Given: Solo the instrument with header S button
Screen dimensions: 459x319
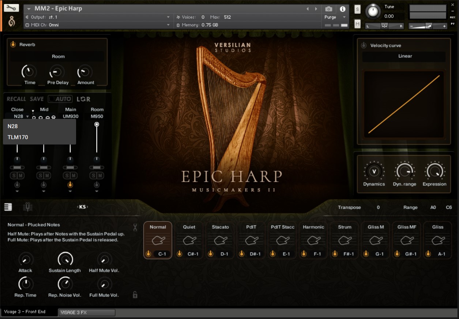Looking at the screenshot, I should click(357, 10).
